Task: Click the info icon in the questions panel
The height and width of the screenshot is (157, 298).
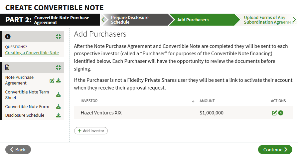Action: pos(8,37)
